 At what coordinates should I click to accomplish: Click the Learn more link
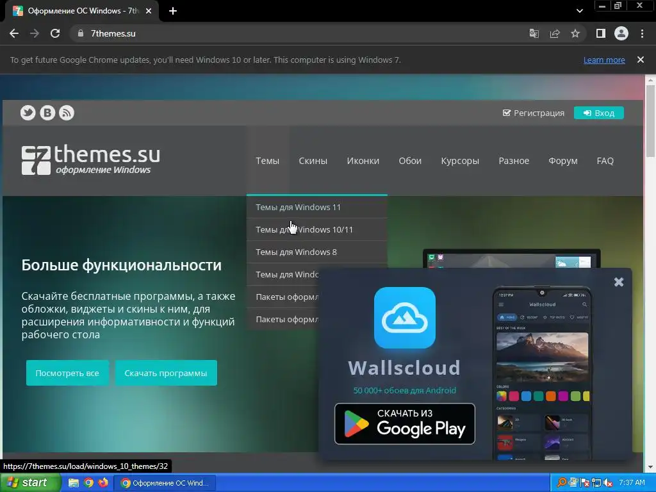(604, 60)
